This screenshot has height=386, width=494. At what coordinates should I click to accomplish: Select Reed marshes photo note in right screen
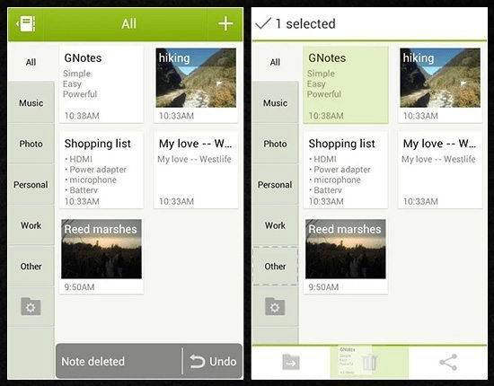click(346, 256)
